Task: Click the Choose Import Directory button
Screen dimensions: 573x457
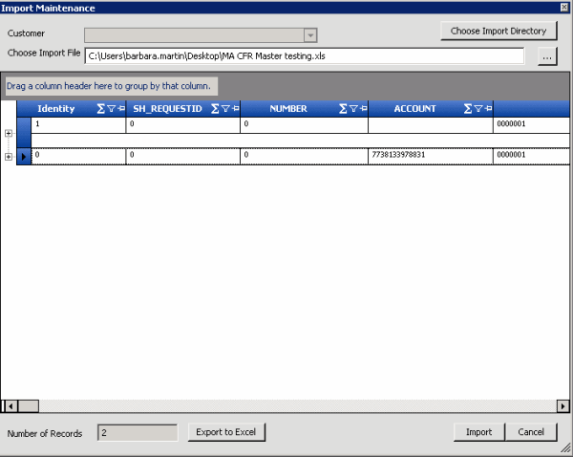Action: coord(498,32)
